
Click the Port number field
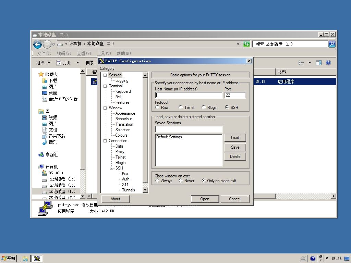click(x=235, y=95)
